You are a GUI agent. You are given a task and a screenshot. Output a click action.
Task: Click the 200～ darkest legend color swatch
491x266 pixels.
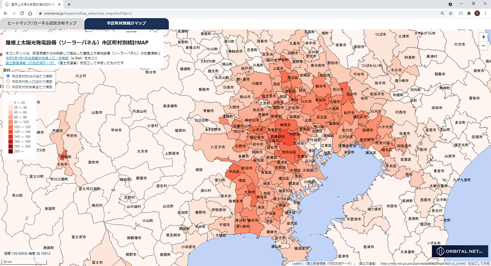pos(11,151)
